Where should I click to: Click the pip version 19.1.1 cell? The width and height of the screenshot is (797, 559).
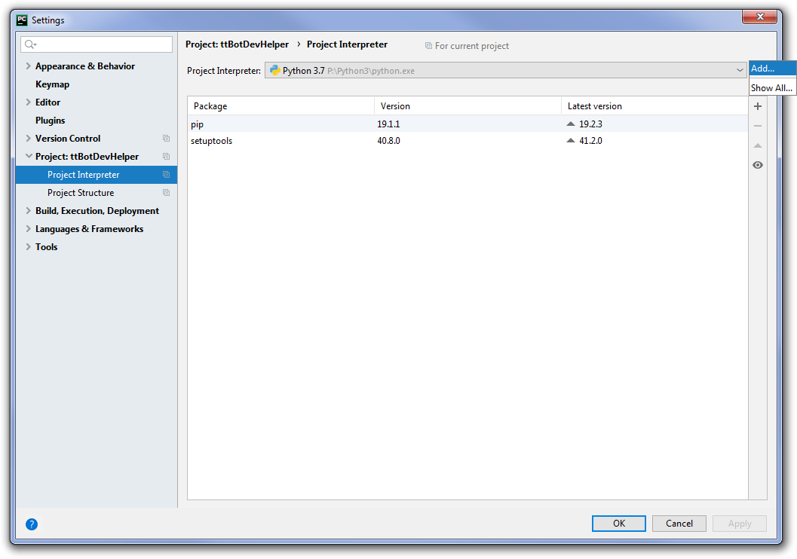(x=388, y=124)
